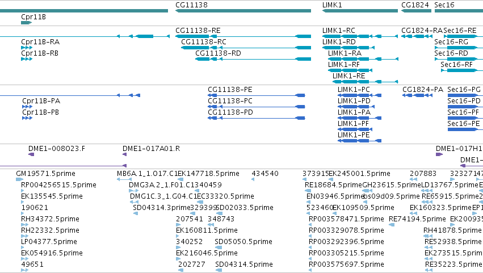Click the Sec16-PD protein label

pos(464,101)
